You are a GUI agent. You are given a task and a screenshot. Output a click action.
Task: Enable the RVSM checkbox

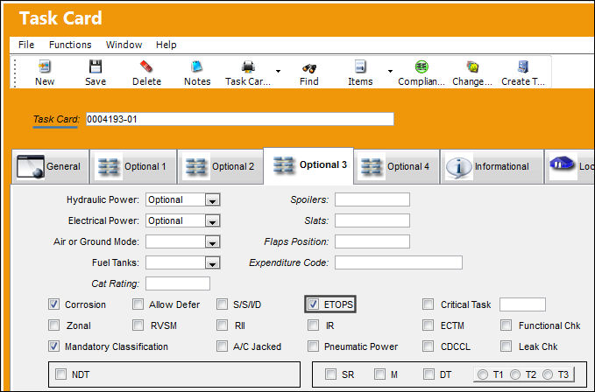pyautogui.click(x=138, y=325)
